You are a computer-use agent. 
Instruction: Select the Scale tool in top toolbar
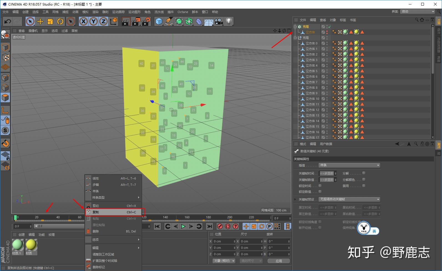pyautogui.click(x=50, y=21)
